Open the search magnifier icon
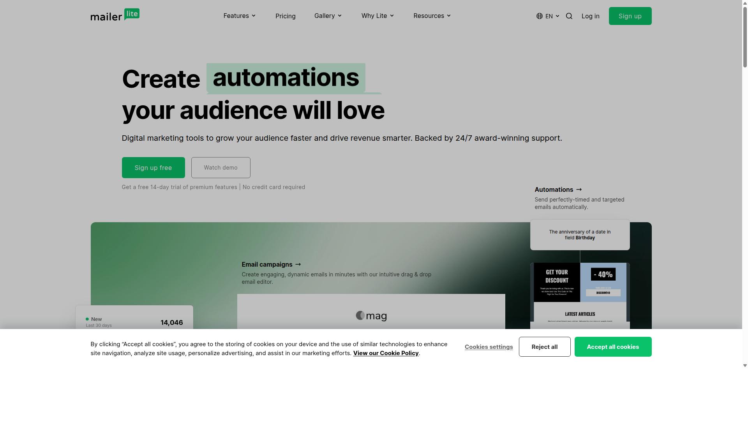Screen dimensions: 748x421 point(569,16)
